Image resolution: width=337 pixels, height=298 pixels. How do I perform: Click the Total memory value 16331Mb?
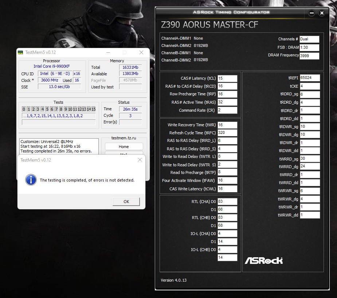[130, 67]
